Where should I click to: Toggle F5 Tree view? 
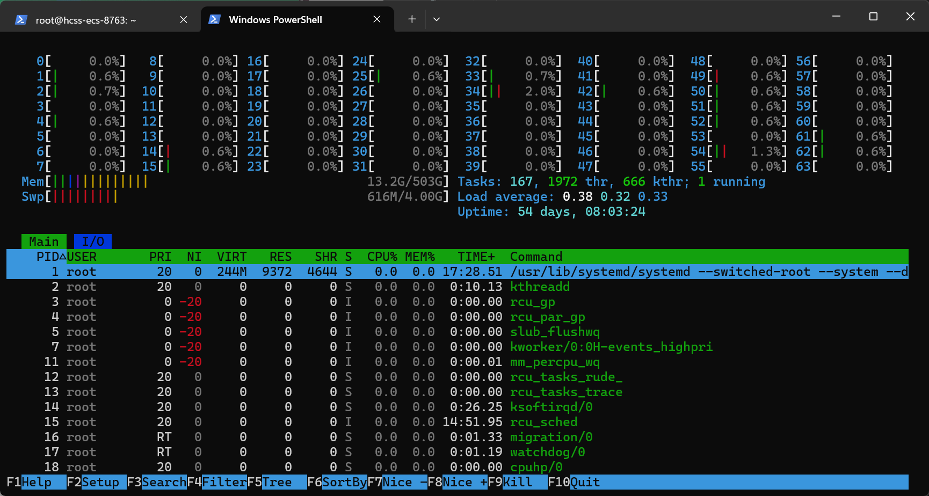pyautogui.click(x=277, y=482)
